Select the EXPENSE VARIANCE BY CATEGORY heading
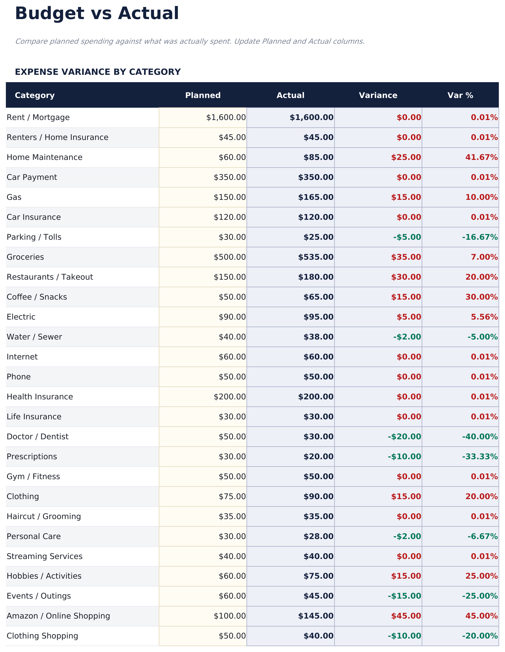Viewport: 505px width, 652px height. click(x=98, y=72)
